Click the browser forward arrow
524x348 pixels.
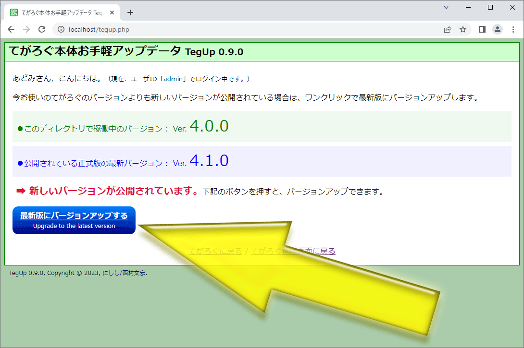(x=26, y=29)
